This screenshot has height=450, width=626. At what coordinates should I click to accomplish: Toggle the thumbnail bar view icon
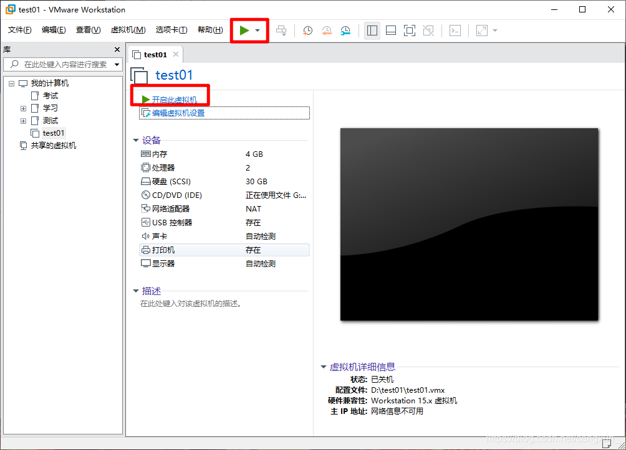coord(391,30)
